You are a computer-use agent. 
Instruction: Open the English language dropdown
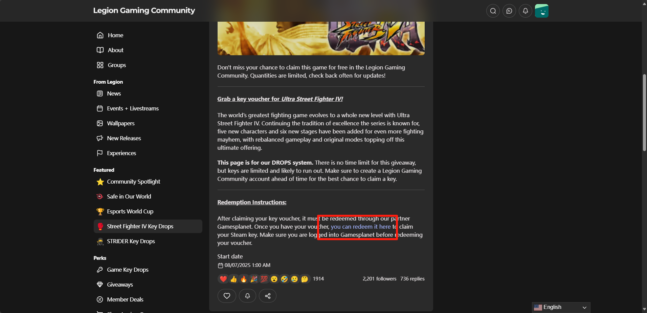[561, 307]
